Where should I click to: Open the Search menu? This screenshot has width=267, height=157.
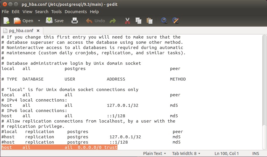[x=42, y=12]
